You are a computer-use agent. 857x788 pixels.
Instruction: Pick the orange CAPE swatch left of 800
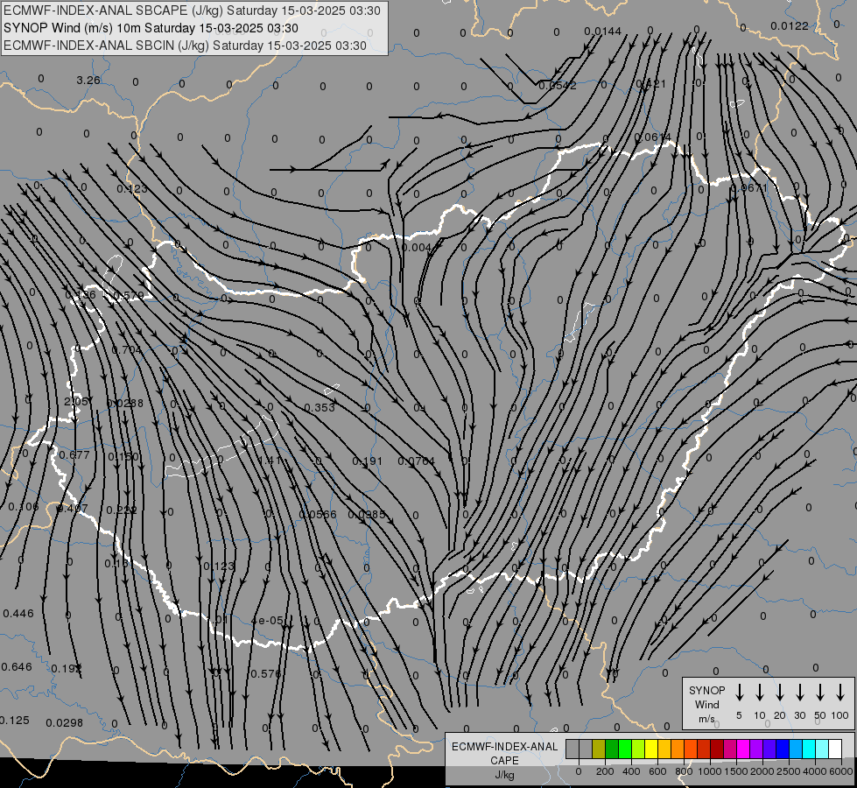(x=678, y=749)
